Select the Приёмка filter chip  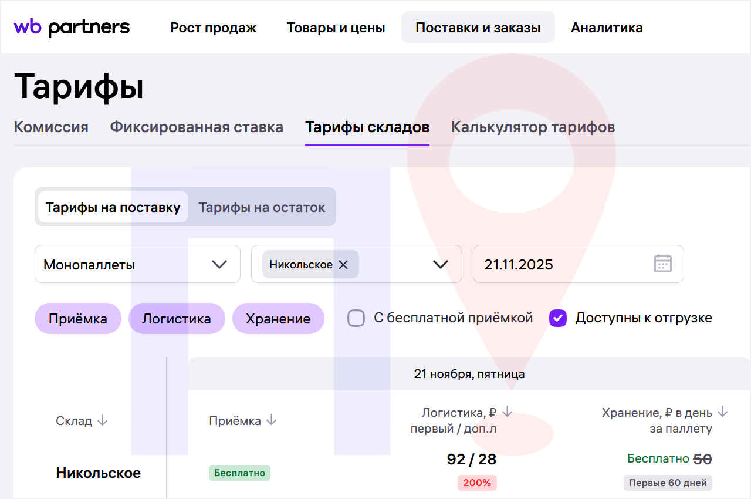77,318
